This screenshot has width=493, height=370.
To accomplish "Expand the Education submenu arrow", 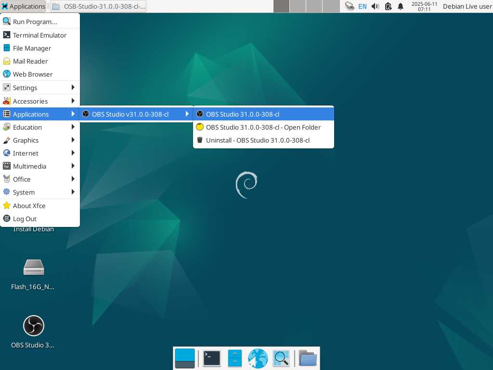I will tap(73, 127).
